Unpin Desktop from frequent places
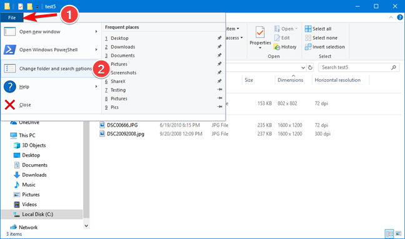This screenshot has height=239, width=405. coord(219,38)
